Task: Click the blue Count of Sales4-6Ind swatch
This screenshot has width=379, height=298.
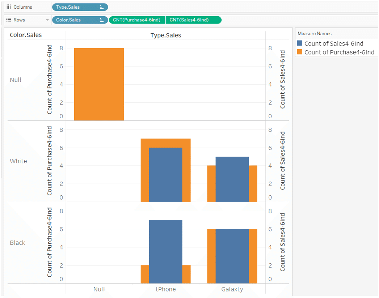Action: tap(299, 43)
